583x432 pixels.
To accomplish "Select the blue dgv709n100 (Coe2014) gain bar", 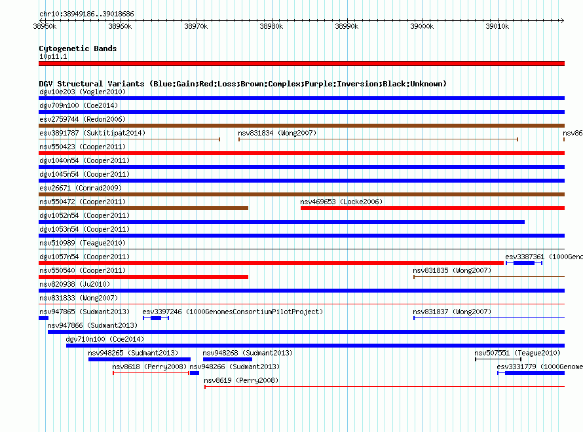I will [301, 112].
